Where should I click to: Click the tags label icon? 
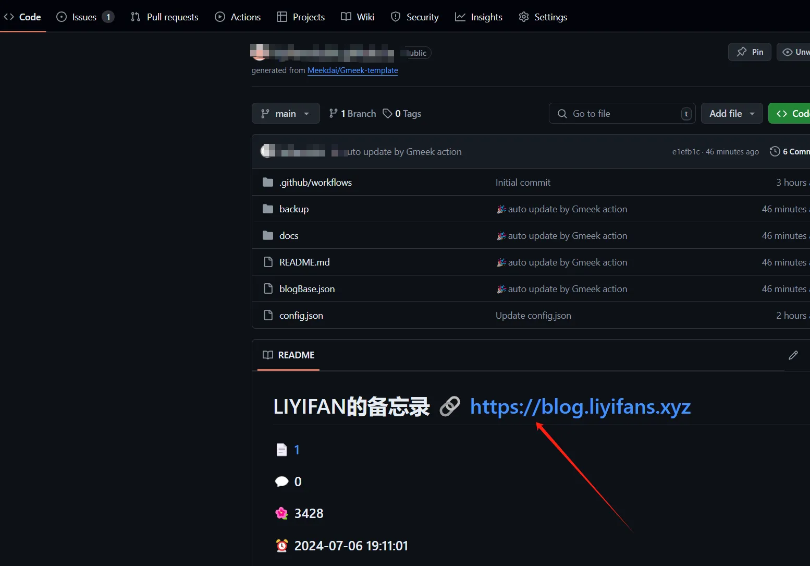pos(387,114)
